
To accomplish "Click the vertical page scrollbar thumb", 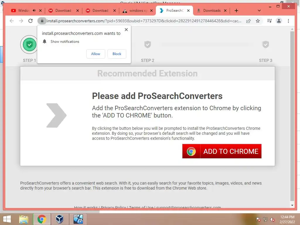I will 292,116.
